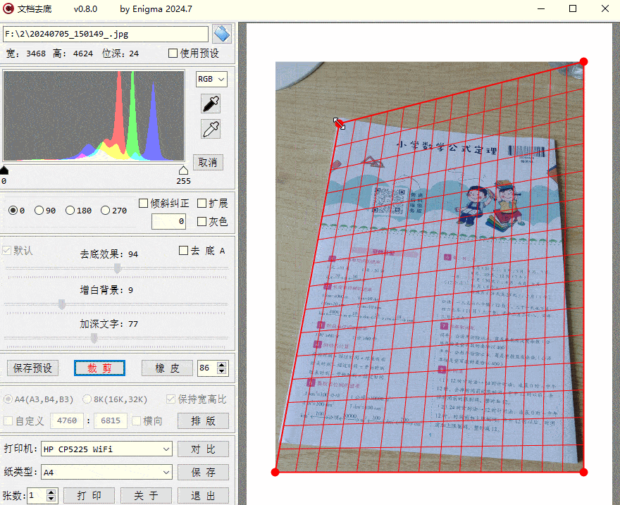
Task: Click the 橡皮 eraser button
Action: pos(167,368)
